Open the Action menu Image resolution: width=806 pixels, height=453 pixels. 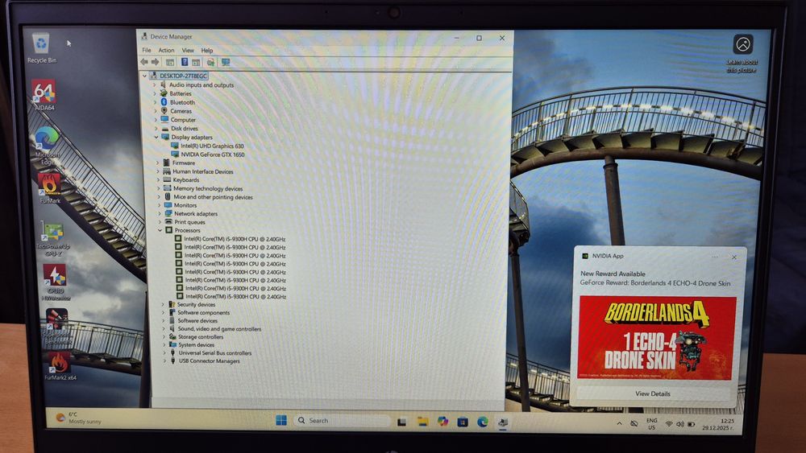166,50
